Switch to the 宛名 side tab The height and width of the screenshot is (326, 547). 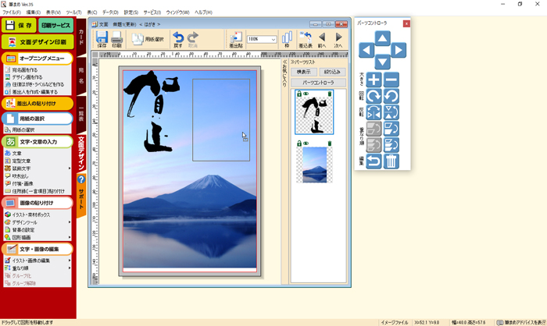(x=80, y=75)
